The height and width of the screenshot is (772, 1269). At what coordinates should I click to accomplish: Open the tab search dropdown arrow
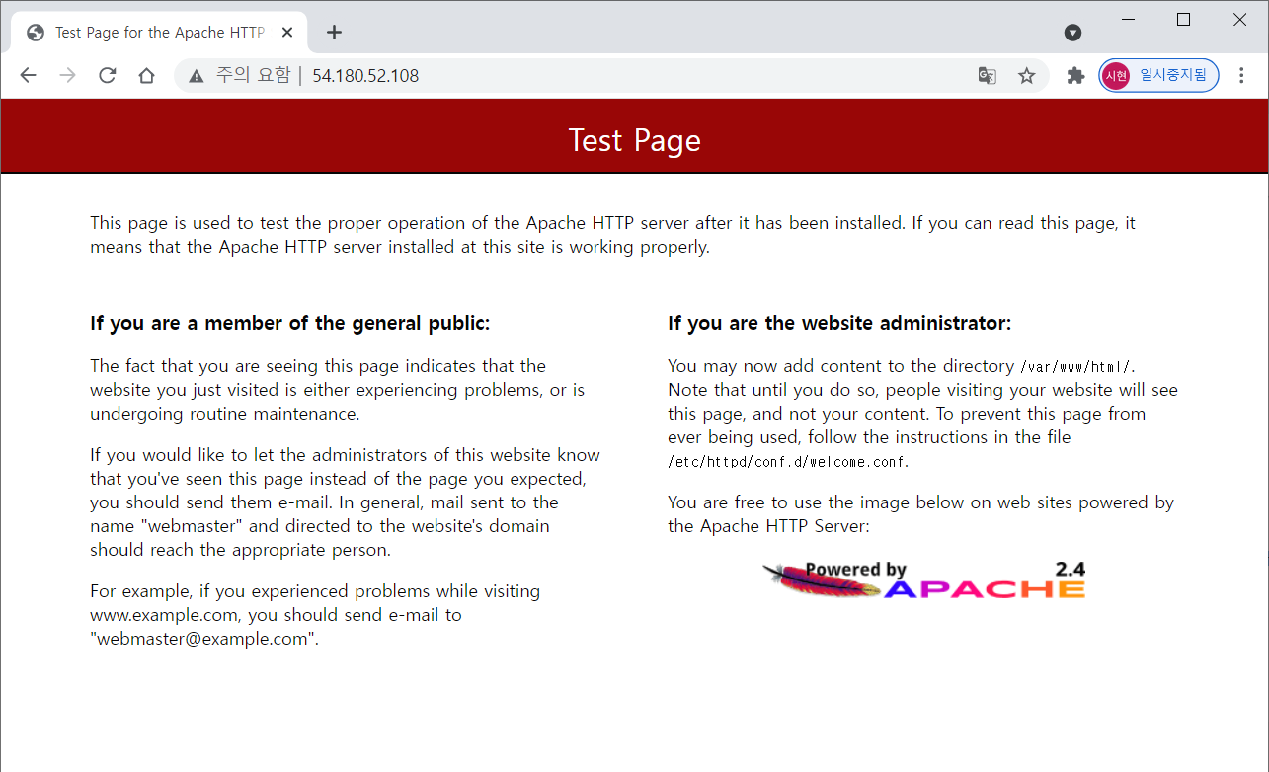[1072, 33]
